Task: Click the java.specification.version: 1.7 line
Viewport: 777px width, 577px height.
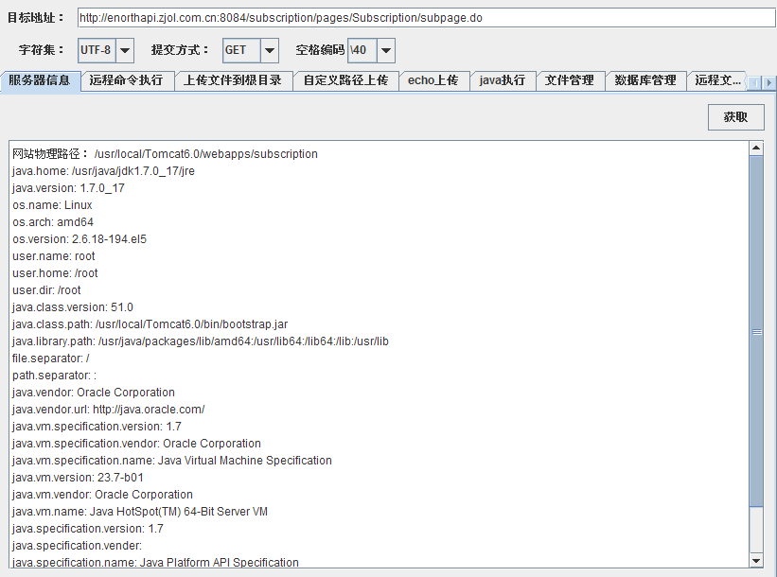Action: click(x=88, y=529)
